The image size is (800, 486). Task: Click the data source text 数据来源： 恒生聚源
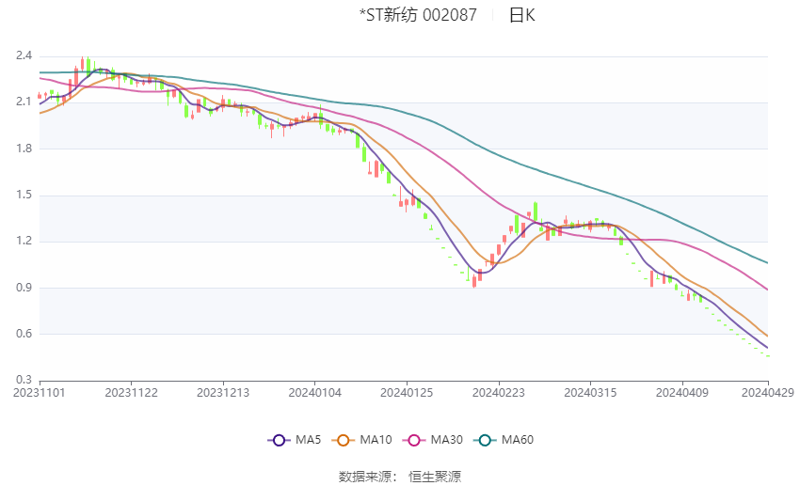[x=400, y=477]
